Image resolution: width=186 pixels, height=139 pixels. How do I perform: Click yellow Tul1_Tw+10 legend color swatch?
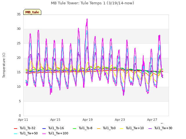click(x=121, y=128)
